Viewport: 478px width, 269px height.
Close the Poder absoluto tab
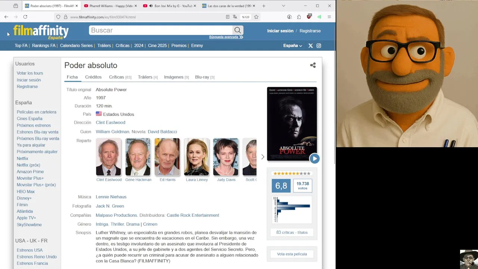click(x=77, y=6)
